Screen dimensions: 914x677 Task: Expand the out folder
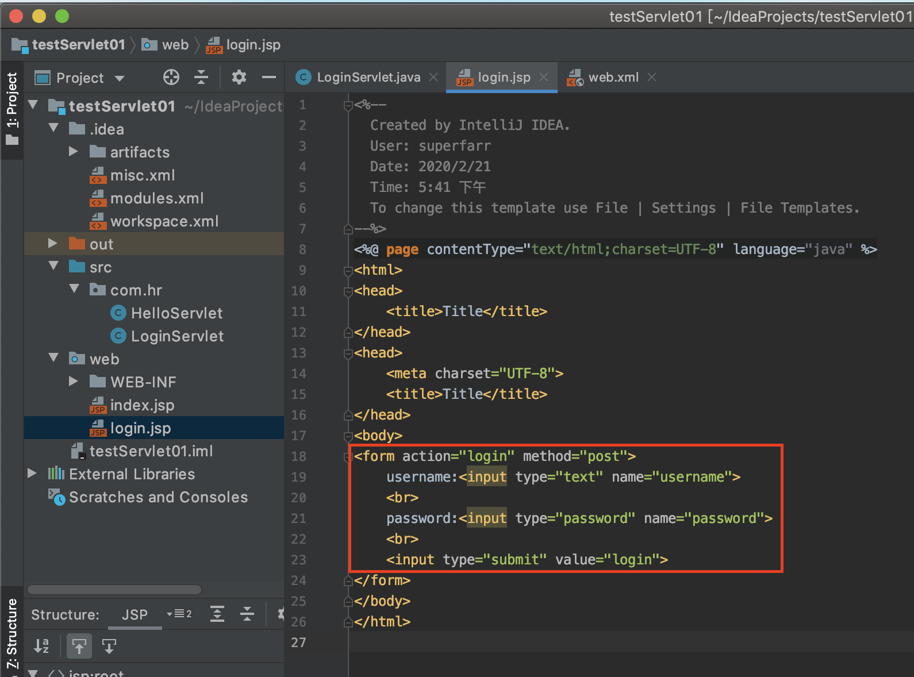(x=53, y=243)
